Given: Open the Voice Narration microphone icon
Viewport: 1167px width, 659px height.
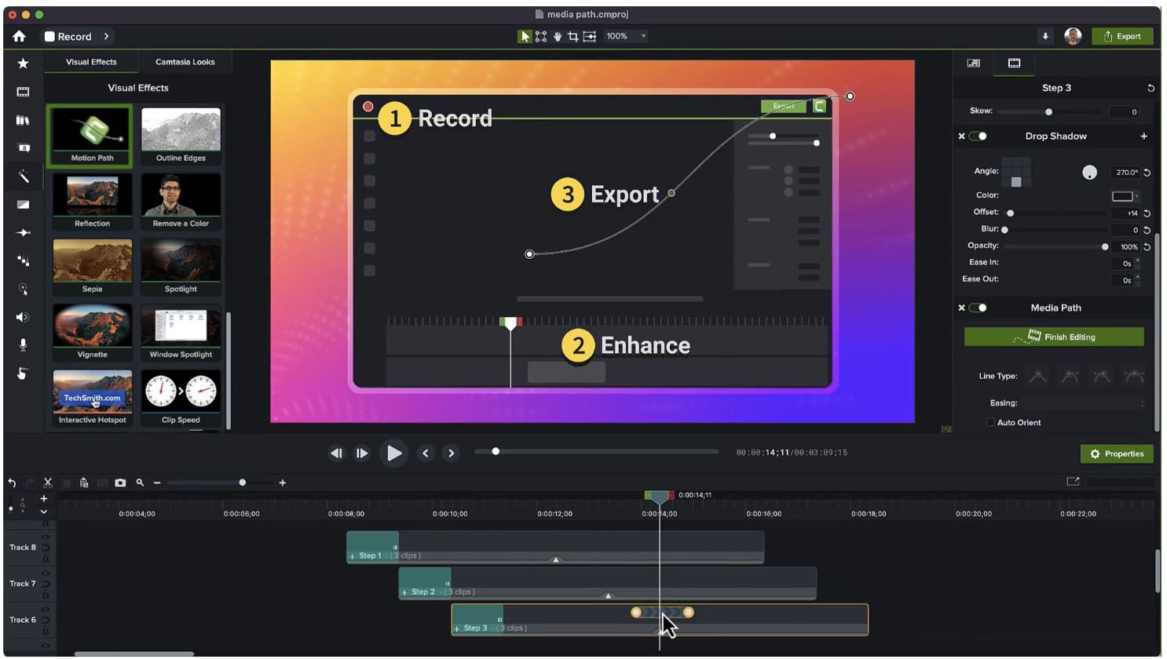Looking at the screenshot, I should pyautogui.click(x=23, y=345).
